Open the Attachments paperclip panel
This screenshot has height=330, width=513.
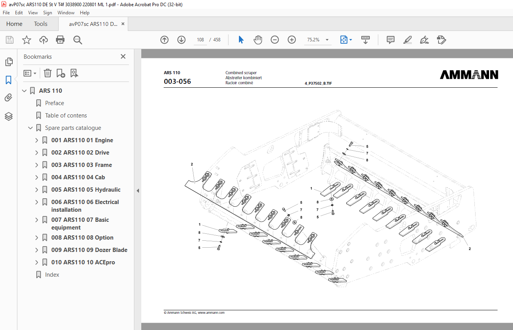tap(8, 98)
